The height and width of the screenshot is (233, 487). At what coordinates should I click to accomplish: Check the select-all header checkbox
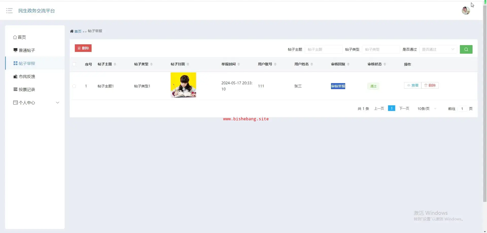coord(74,64)
